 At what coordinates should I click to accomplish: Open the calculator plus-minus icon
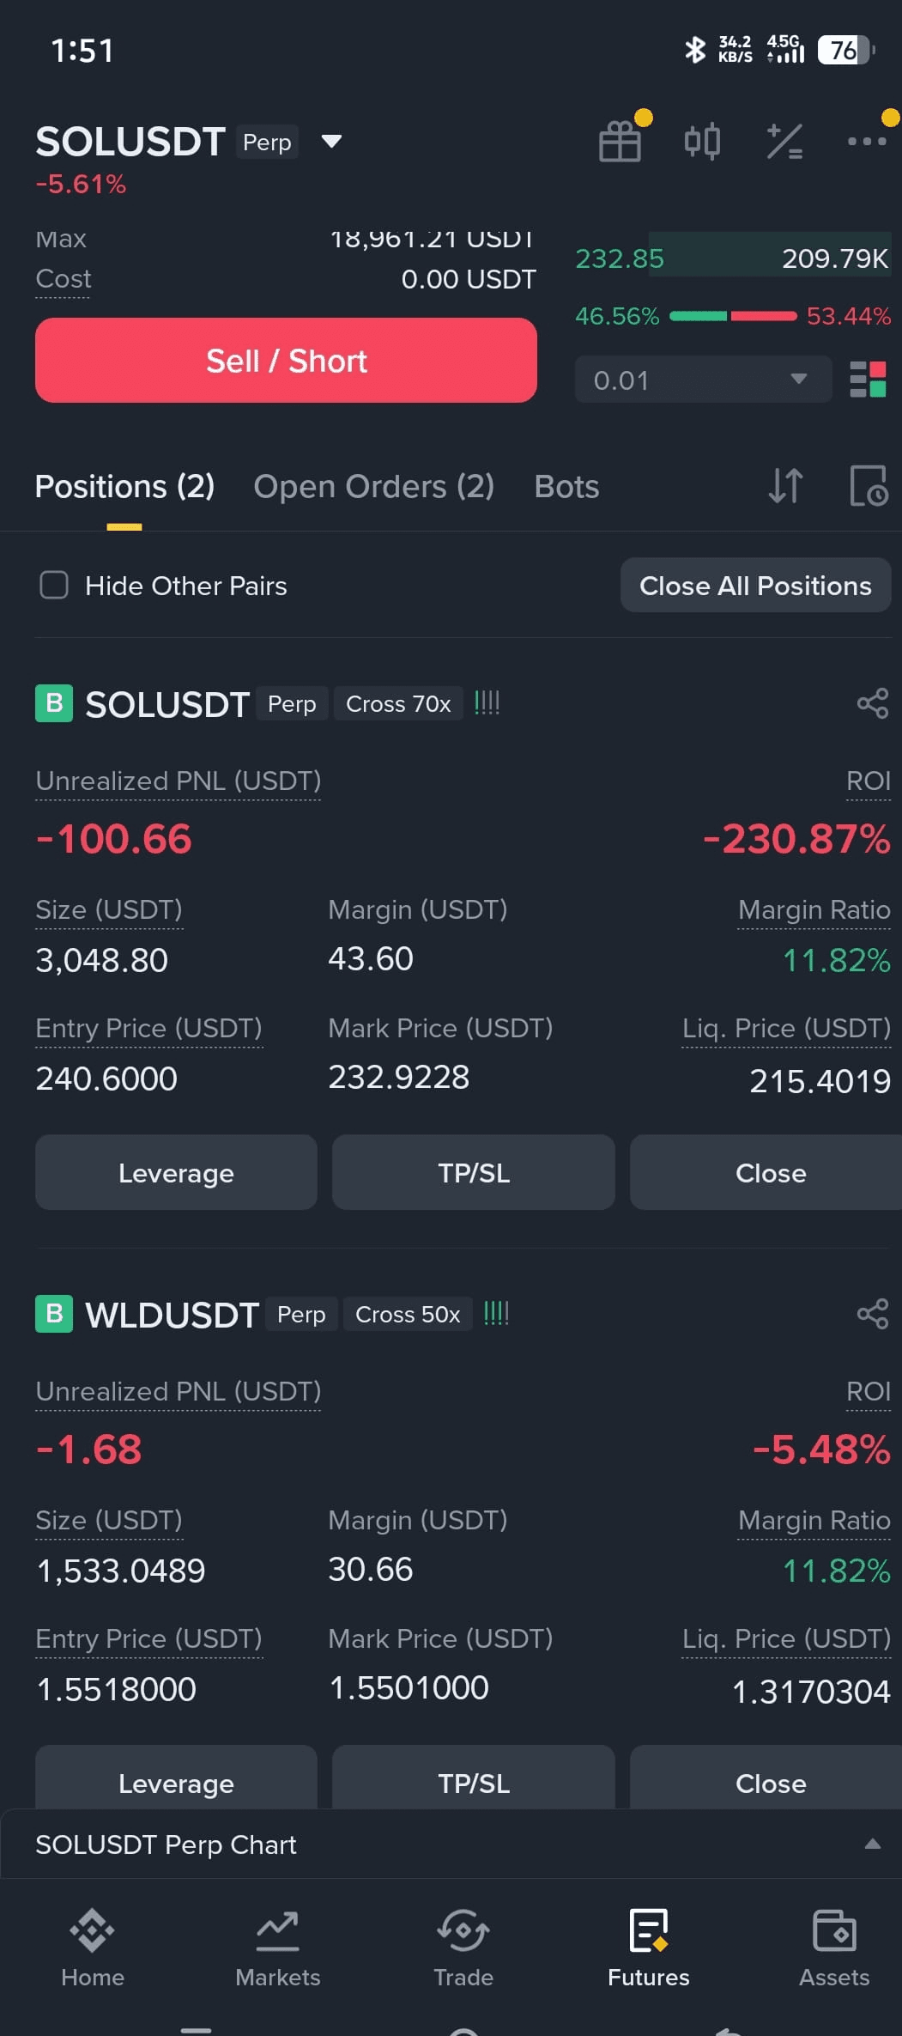pyautogui.click(x=784, y=141)
